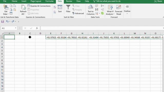Click the Redo arrow
The image size is (164, 92).
coord(13,21)
